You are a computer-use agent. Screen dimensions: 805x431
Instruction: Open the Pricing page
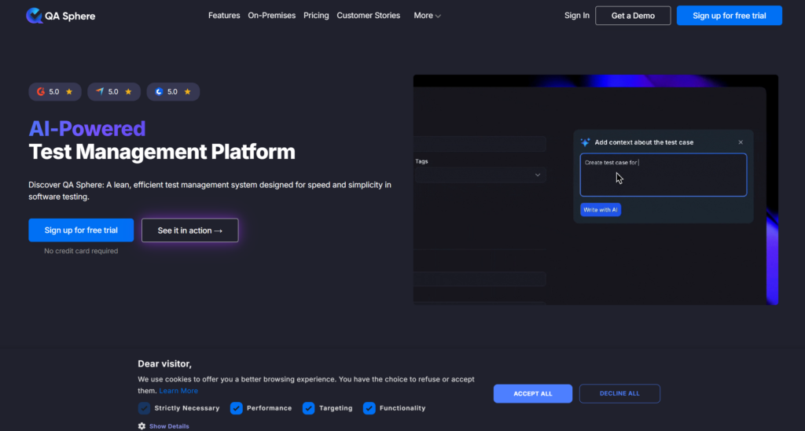316,16
